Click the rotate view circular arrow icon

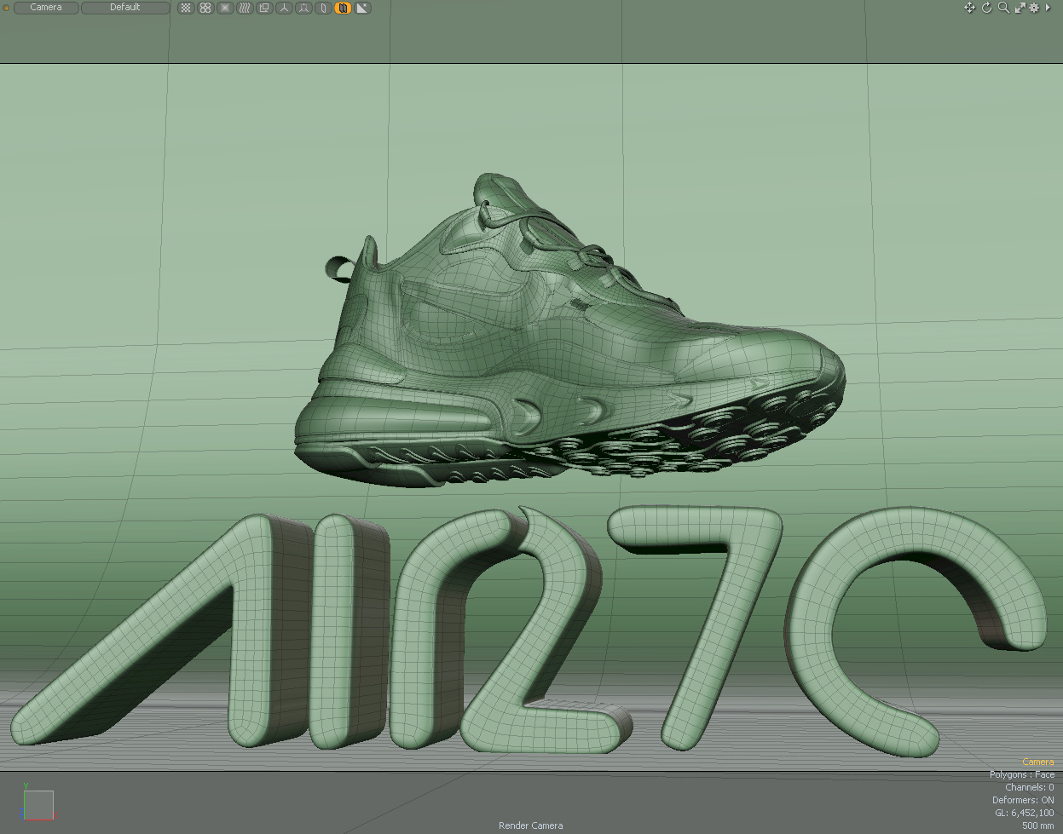pyautogui.click(x=987, y=8)
